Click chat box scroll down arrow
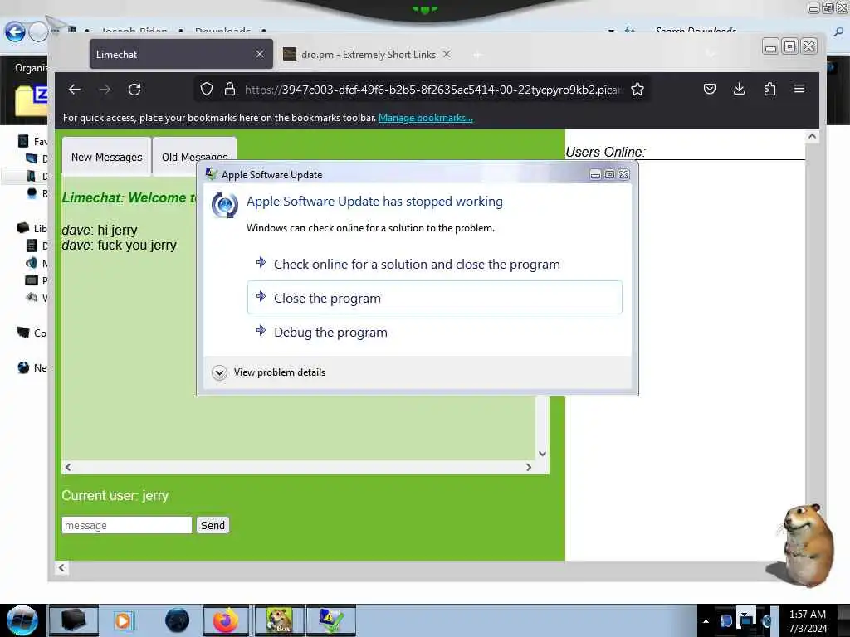This screenshot has height=637, width=850. (x=542, y=454)
